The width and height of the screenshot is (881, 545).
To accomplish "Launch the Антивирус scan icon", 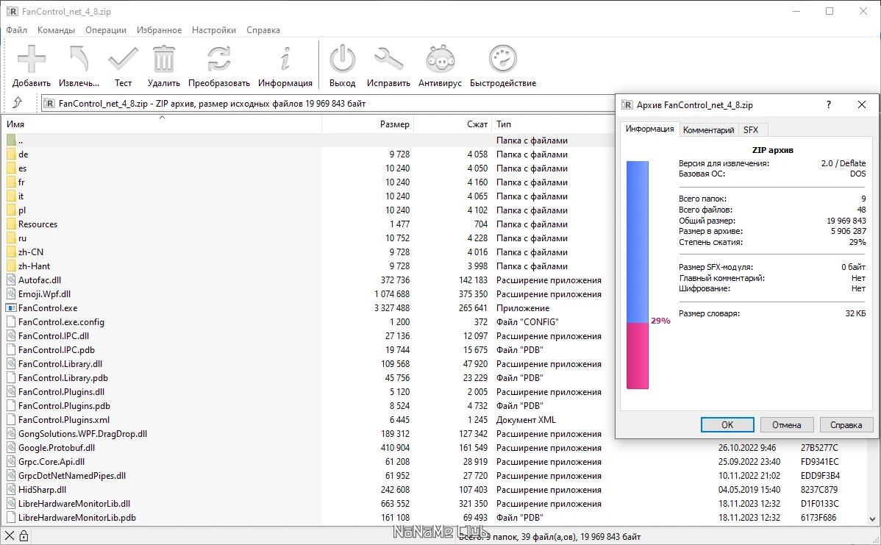I will point(440,65).
